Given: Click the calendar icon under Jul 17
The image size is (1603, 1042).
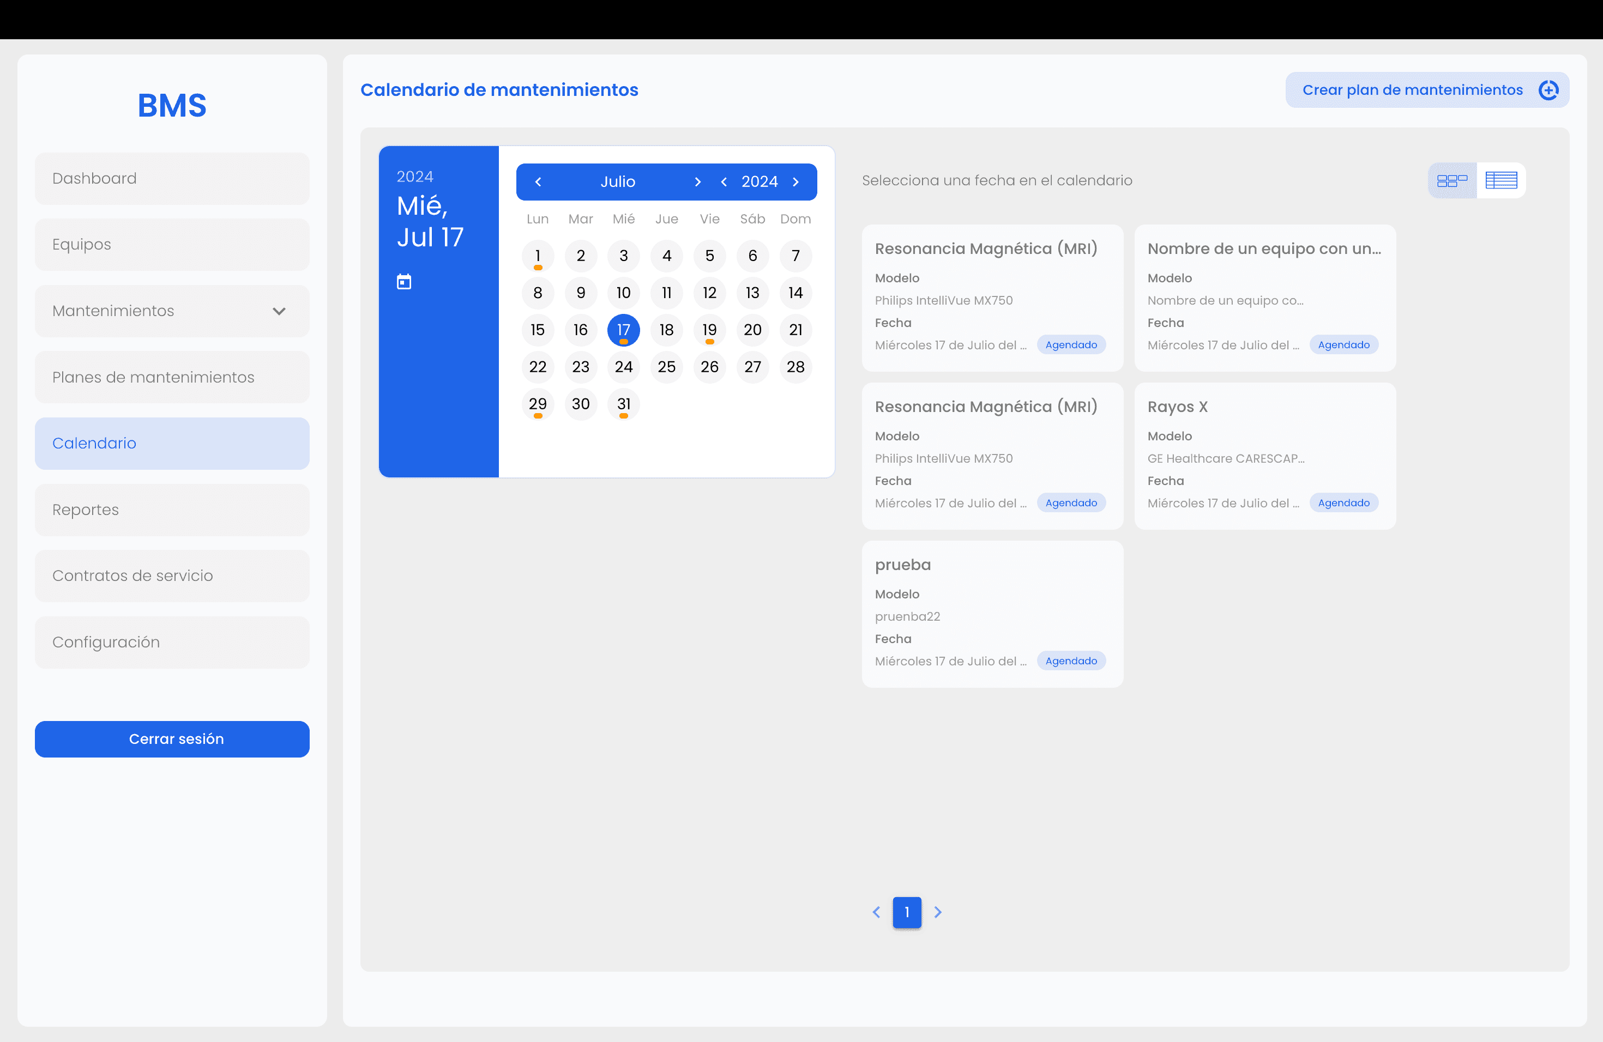Looking at the screenshot, I should pos(404,281).
